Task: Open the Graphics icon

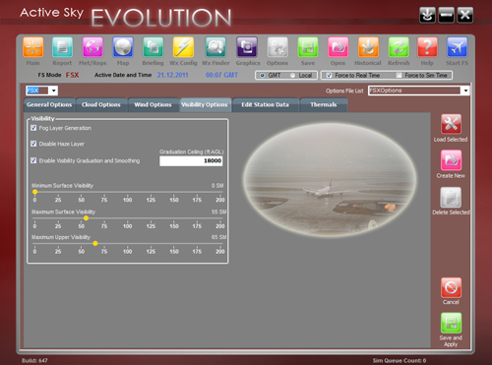Action: (x=247, y=47)
